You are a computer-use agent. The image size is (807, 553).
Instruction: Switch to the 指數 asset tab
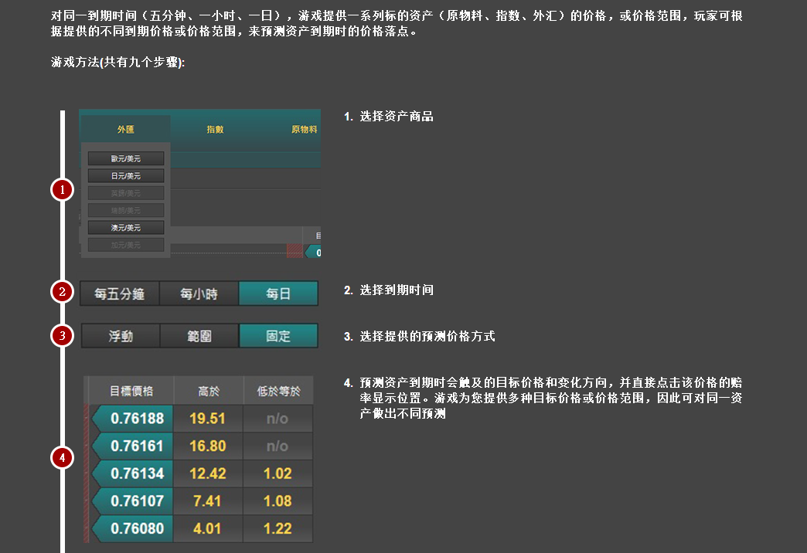click(215, 129)
